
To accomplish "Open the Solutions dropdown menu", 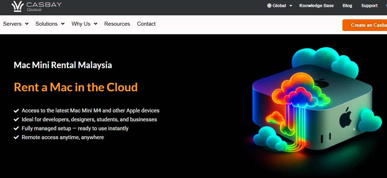I will [50, 24].
